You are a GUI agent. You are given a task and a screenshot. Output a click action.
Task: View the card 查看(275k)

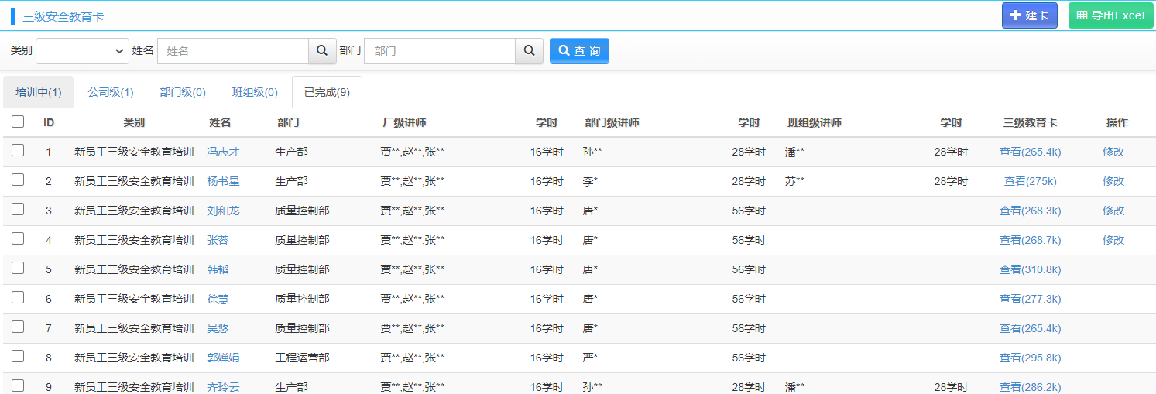click(x=1030, y=181)
